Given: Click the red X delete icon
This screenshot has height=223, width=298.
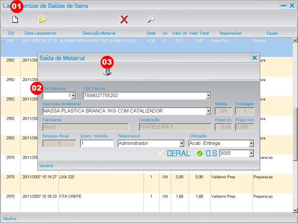Looking at the screenshot, I should (x=124, y=19).
